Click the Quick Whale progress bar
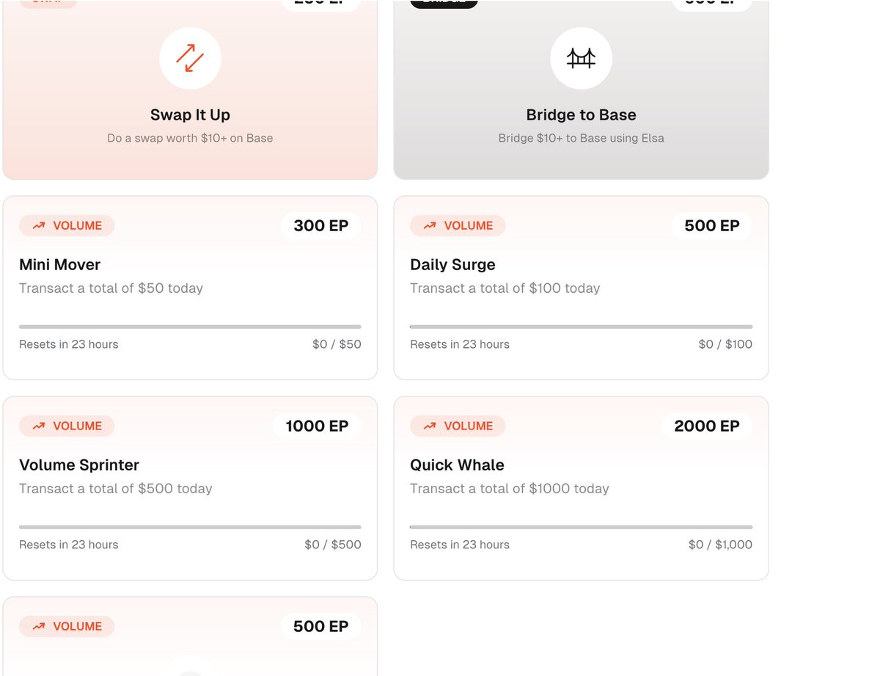The height and width of the screenshot is (676, 880). (581, 527)
